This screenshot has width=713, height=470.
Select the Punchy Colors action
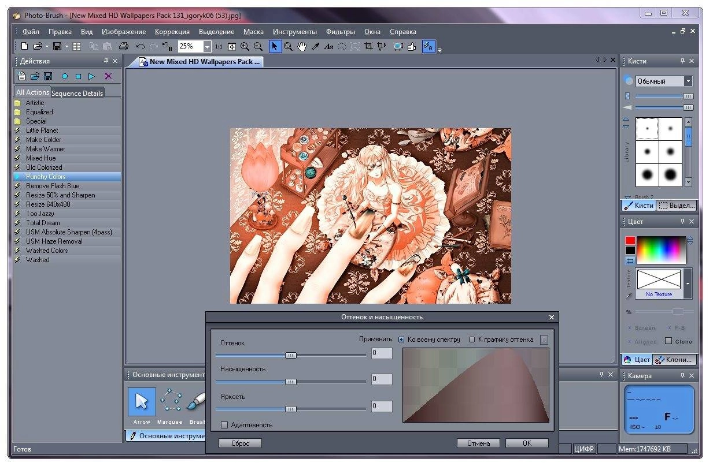tap(67, 177)
